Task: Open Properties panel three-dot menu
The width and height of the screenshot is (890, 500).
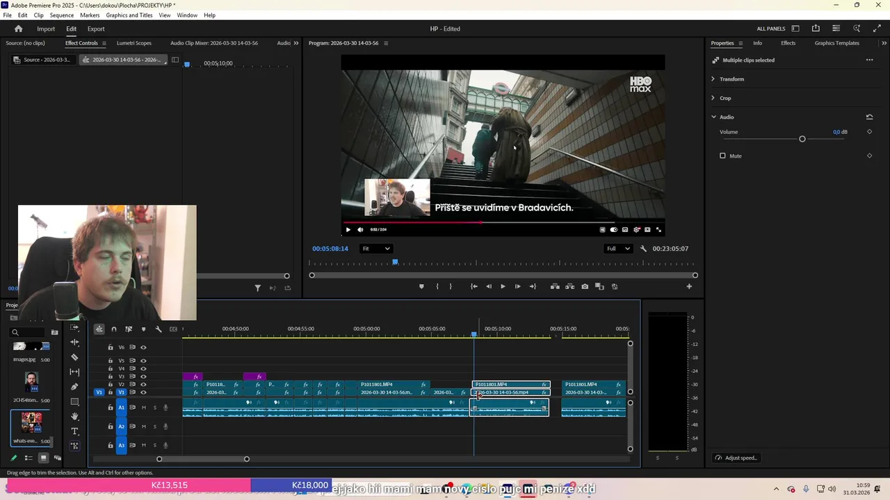Action: tap(869, 60)
